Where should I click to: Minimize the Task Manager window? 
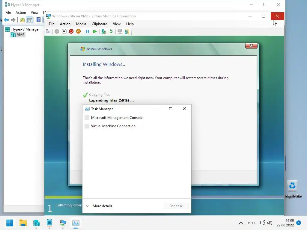pos(157,109)
